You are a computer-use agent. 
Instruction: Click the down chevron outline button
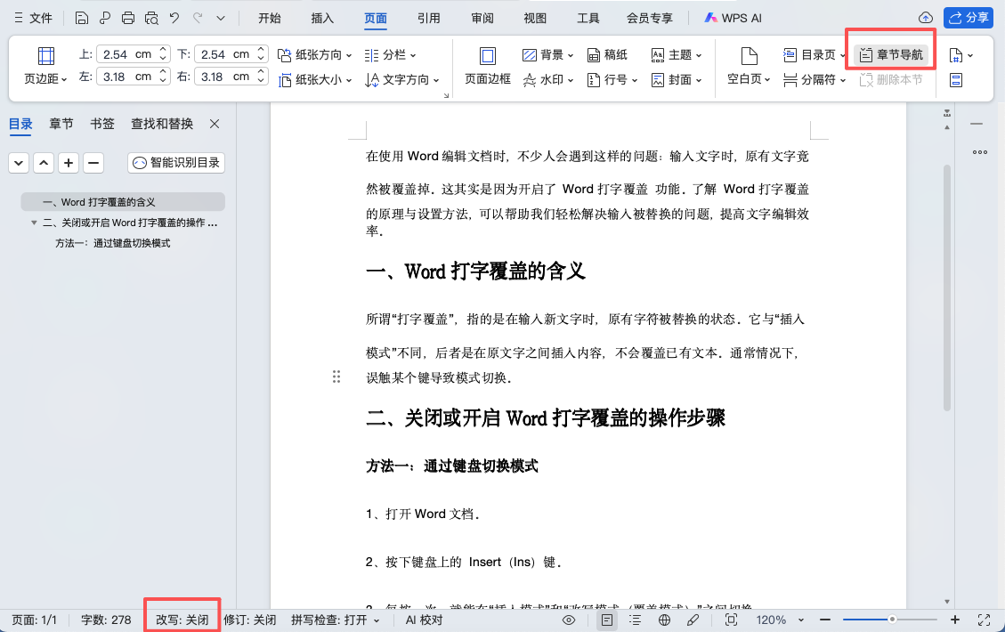coord(19,163)
